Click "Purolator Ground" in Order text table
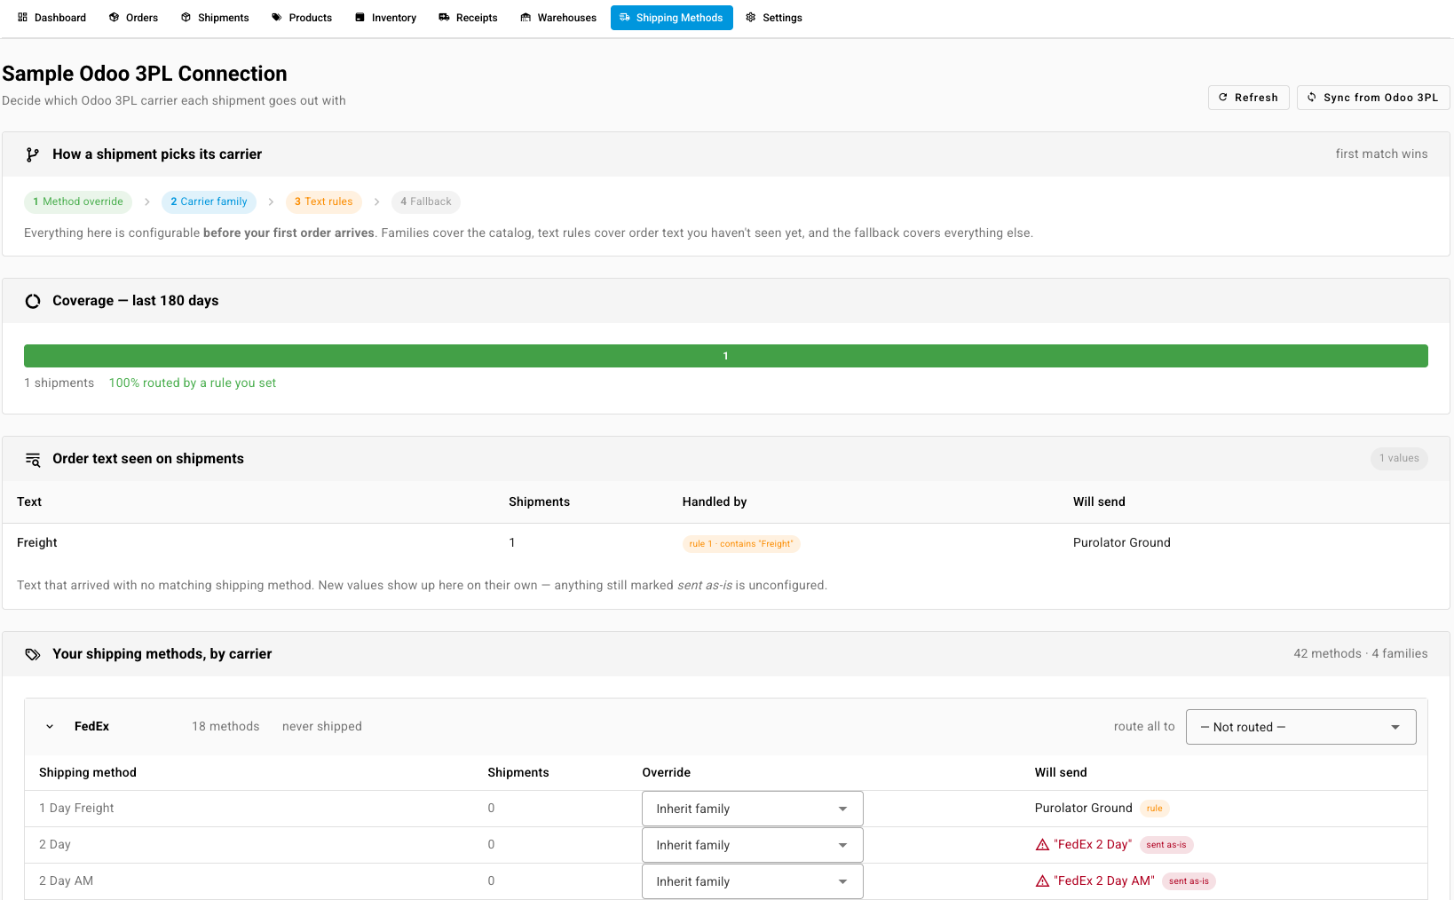The height and width of the screenshot is (900, 1454). point(1122,543)
